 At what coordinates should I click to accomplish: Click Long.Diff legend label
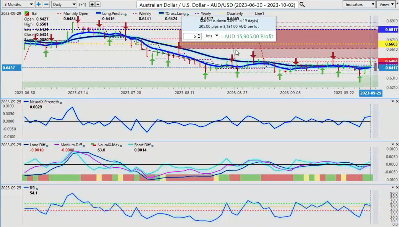point(37,145)
